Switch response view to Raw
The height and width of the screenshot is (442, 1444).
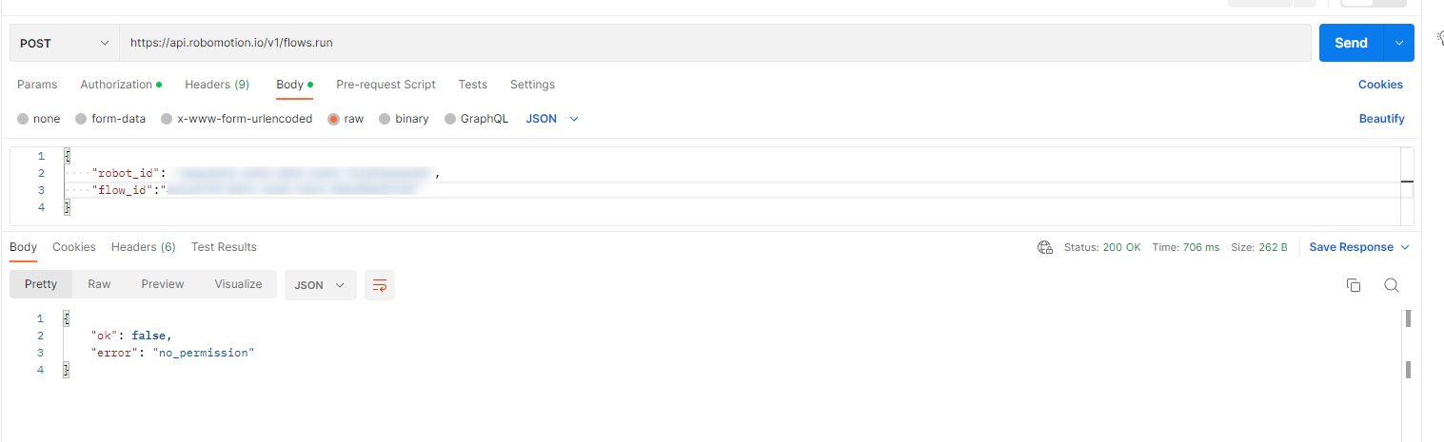(x=99, y=284)
